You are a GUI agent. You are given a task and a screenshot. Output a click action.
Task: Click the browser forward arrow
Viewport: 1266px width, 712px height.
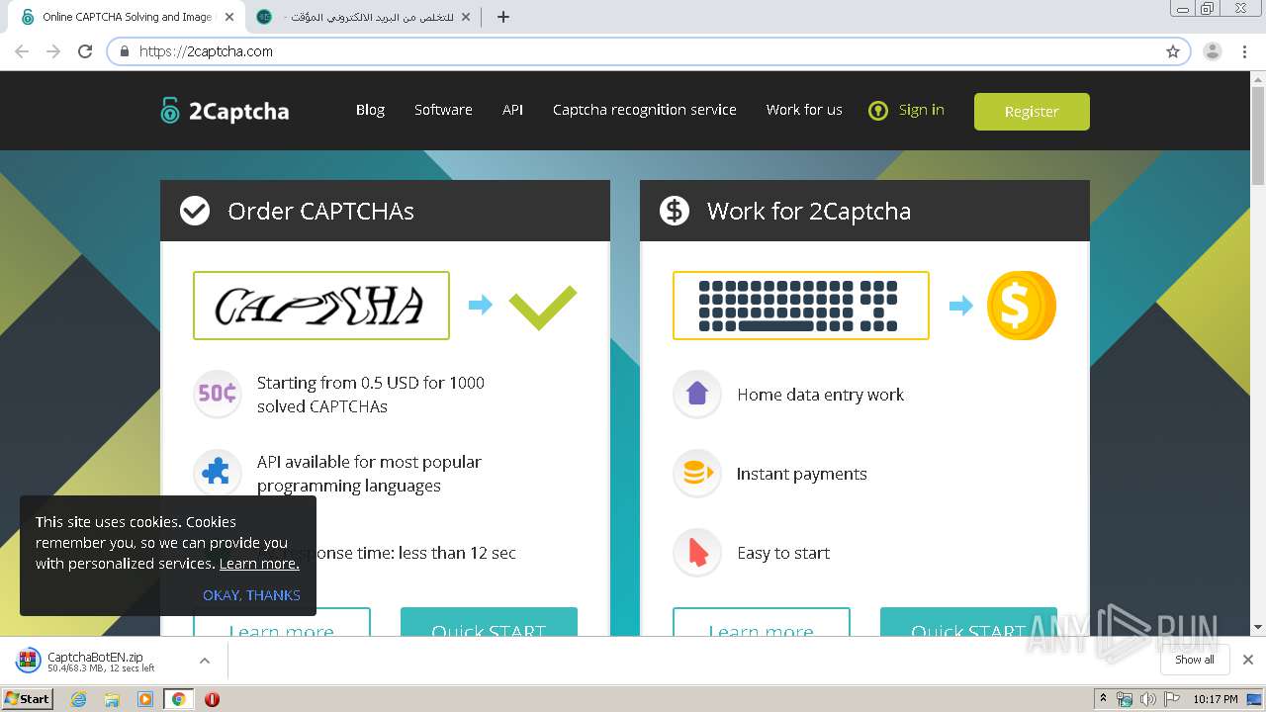pos(53,51)
